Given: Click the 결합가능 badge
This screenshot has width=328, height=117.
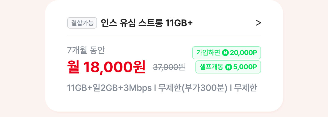Looking at the screenshot, I should tap(82, 23).
